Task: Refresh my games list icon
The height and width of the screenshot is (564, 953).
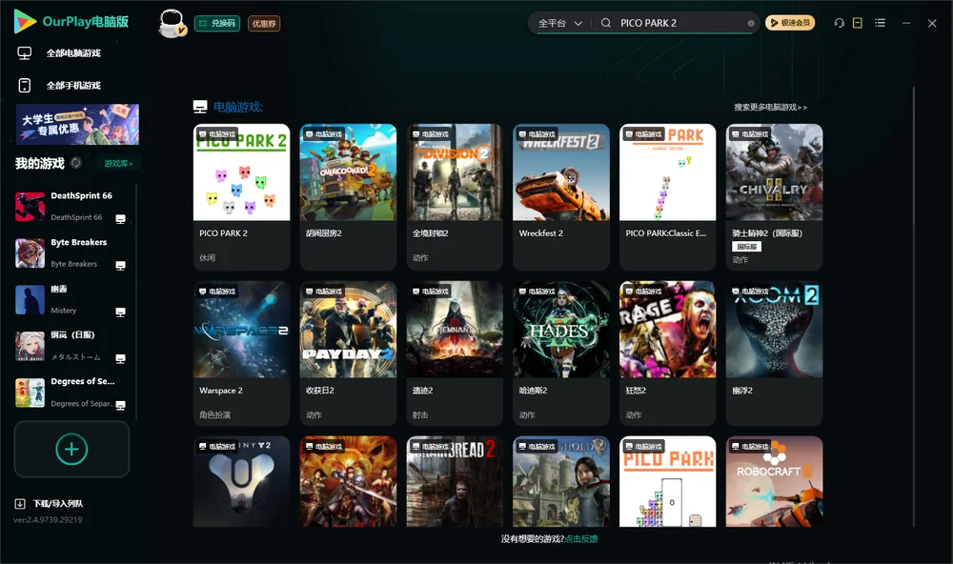Action: click(76, 163)
